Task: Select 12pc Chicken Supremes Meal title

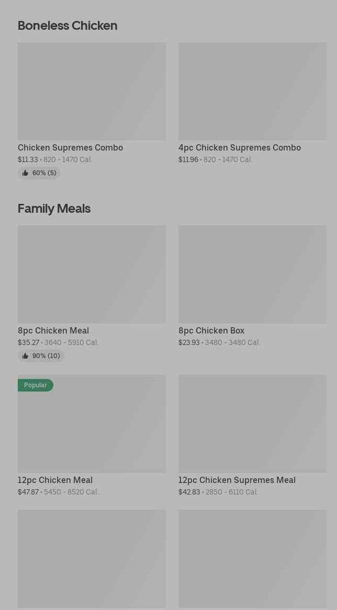Action: 237,480
